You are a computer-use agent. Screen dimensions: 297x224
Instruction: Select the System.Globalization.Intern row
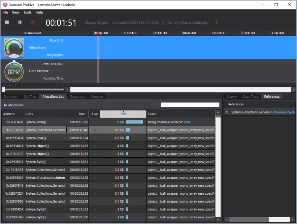[x=108, y=177]
